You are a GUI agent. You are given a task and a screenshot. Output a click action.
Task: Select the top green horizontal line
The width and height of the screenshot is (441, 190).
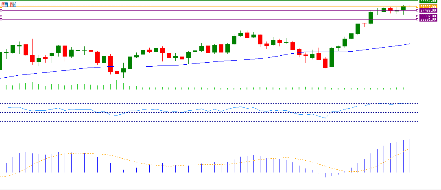tap(203, 1)
